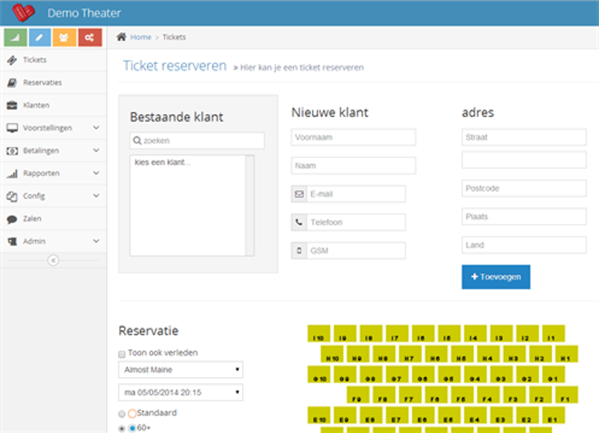The image size is (599, 433).
Task: Open the 'Almost Maine' show dropdown
Action: 180,369
